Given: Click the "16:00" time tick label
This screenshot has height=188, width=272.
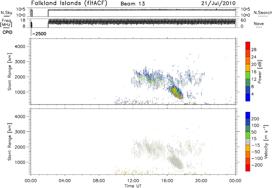Looking at the screenshot, I should (167, 181).
